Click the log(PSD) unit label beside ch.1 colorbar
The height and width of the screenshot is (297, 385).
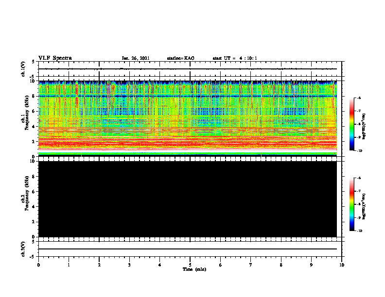[x=364, y=127]
